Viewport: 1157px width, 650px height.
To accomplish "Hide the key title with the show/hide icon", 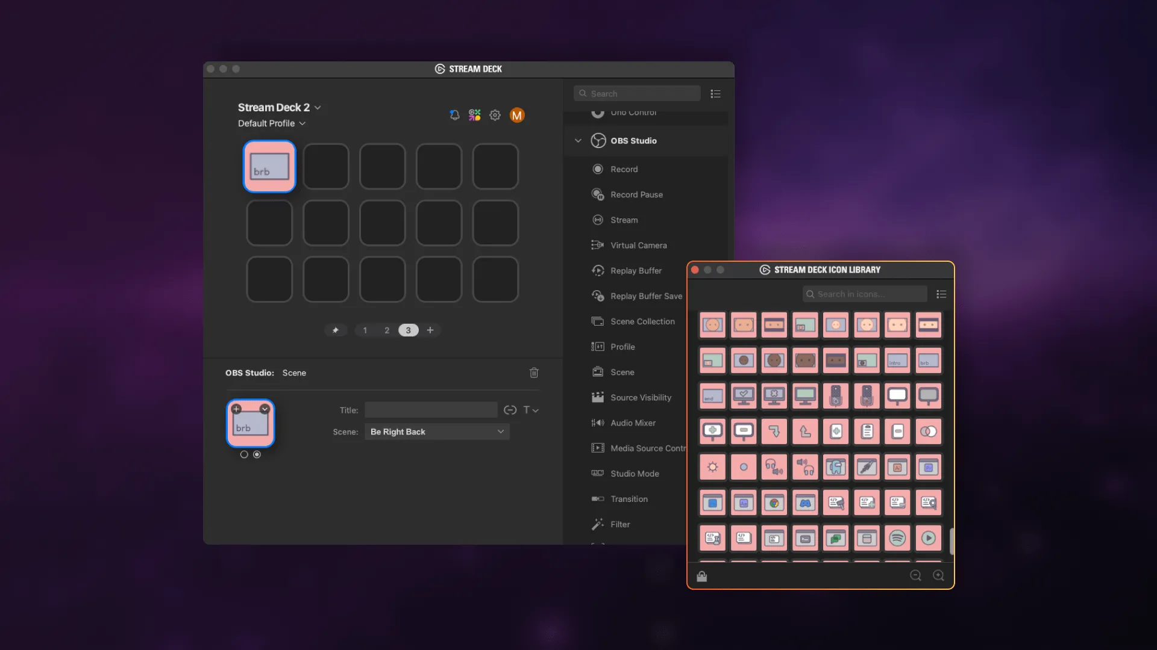I will pyautogui.click(x=510, y=410).
